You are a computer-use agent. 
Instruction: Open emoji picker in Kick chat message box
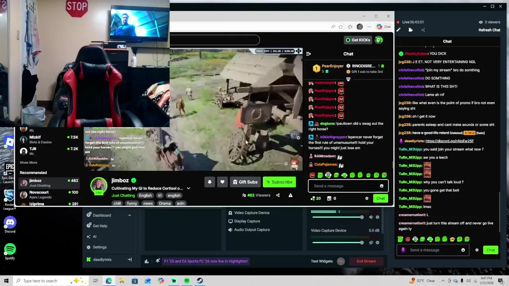pyautogui.click(x=381, y=186)
